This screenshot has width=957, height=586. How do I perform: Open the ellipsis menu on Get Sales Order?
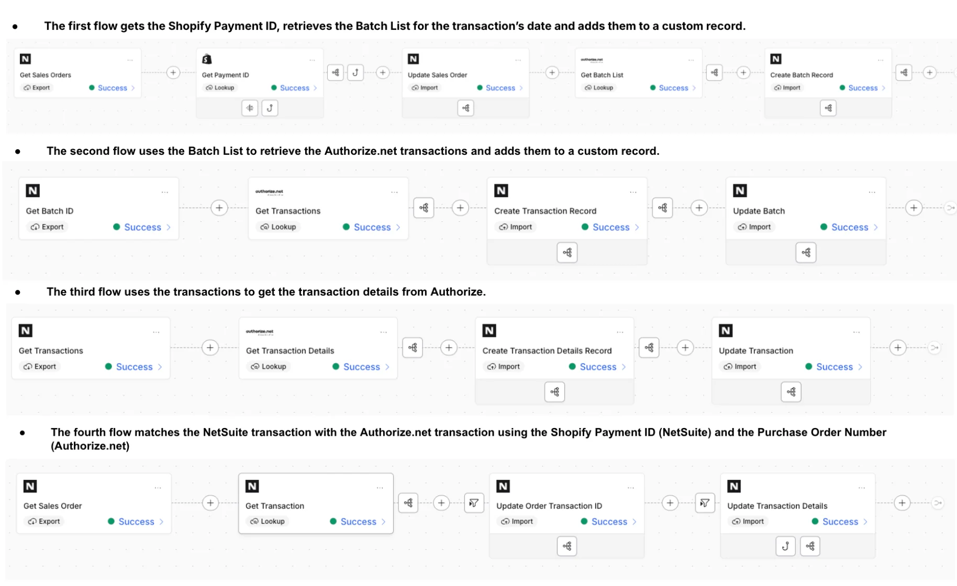pyautogui.click(x=158, y=487)
